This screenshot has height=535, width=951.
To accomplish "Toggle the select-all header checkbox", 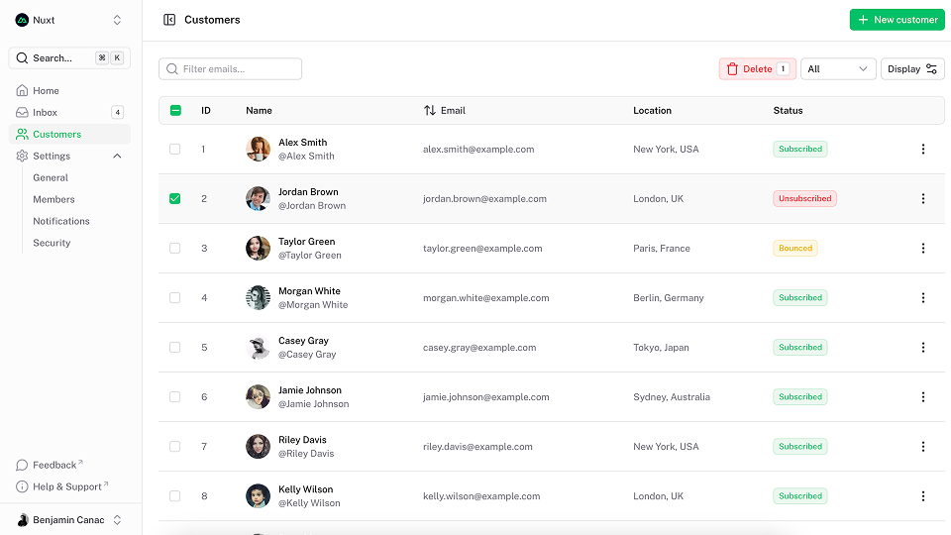I will 175,111.
